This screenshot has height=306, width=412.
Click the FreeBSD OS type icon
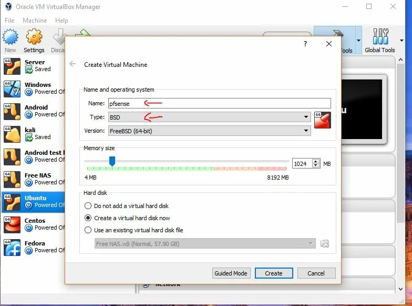323,120
